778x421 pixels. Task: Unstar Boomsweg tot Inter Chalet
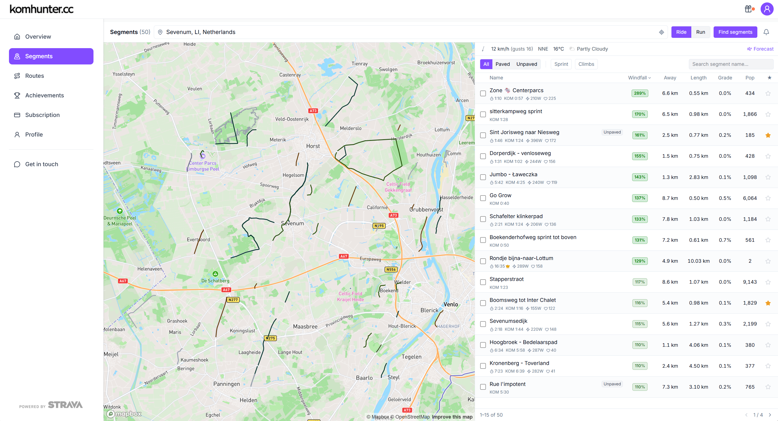click(768, 303)
